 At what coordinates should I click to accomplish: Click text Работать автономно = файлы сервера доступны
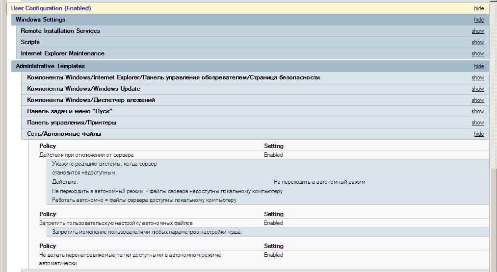click(x=144, y=200)
